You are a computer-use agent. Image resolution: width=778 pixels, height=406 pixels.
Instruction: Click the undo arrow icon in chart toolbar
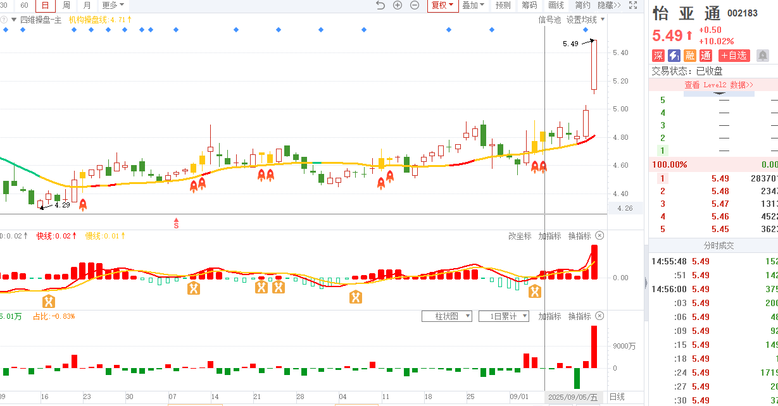tap(380, 5)
